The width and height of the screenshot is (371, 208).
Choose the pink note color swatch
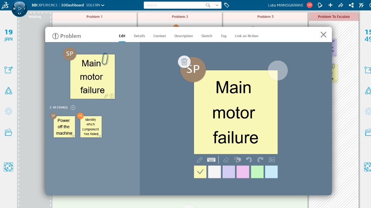pyautogui.click(x=243, y=172)
